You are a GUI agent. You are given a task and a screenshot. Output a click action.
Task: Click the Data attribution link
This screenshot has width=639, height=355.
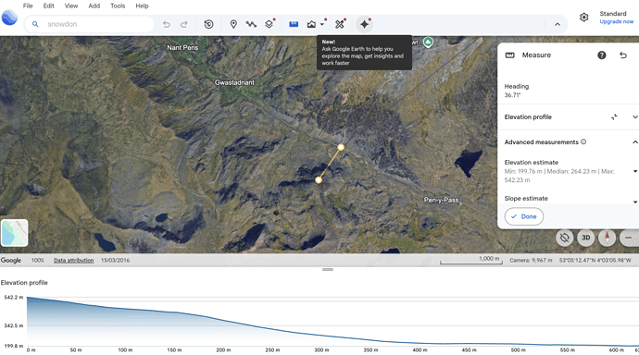click(74, 261)
